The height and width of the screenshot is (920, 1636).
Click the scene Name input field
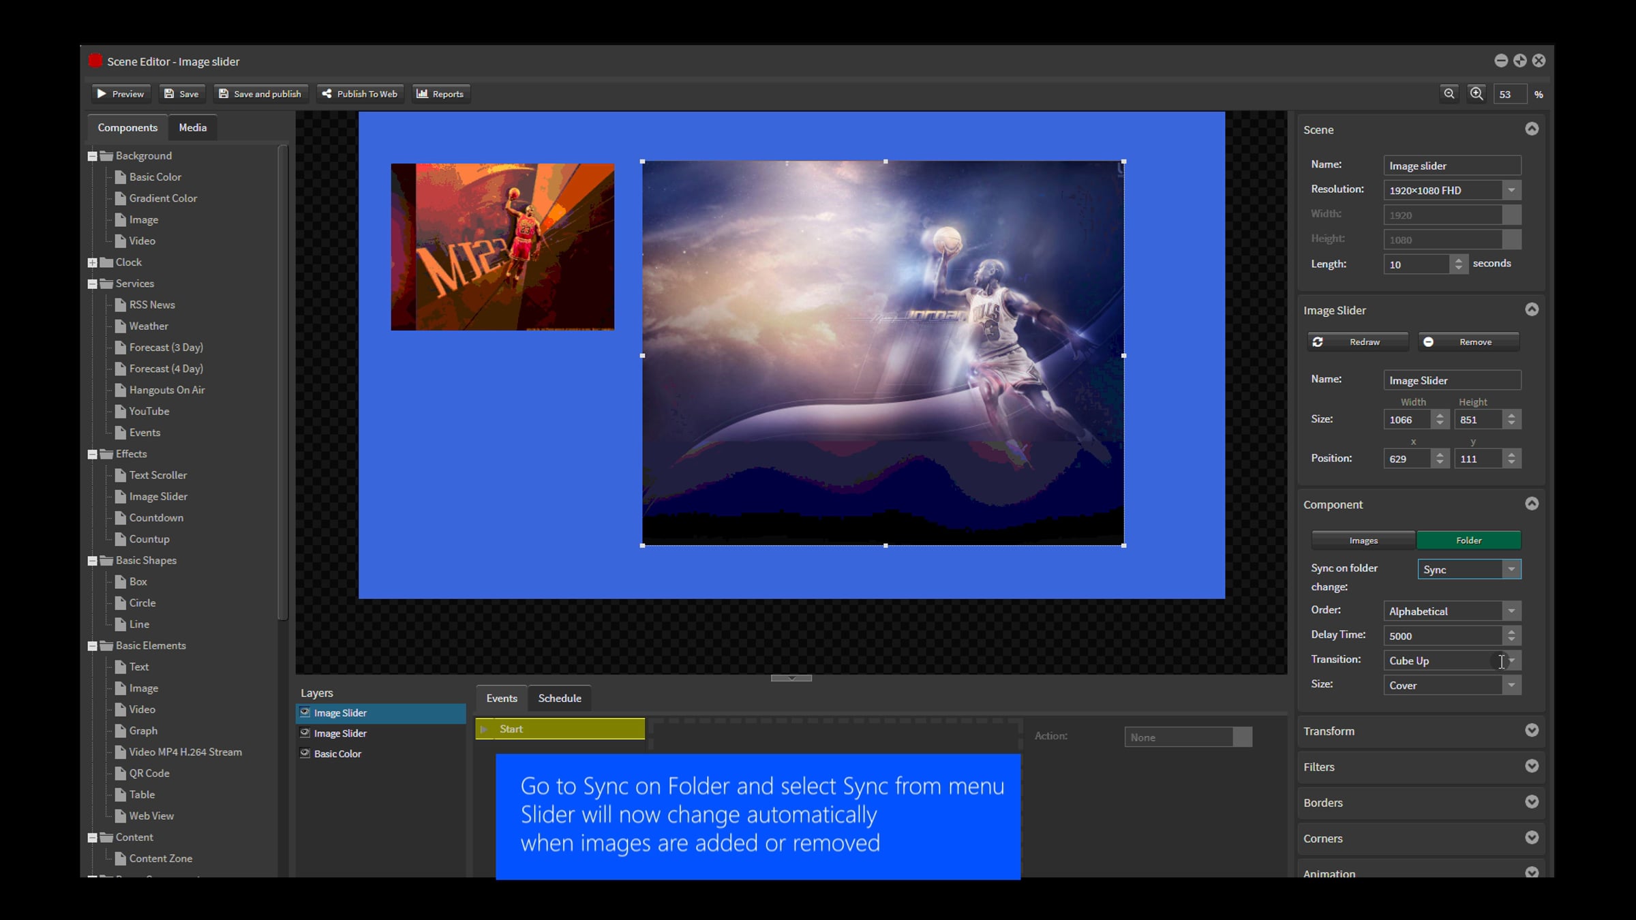[1452, 166]
